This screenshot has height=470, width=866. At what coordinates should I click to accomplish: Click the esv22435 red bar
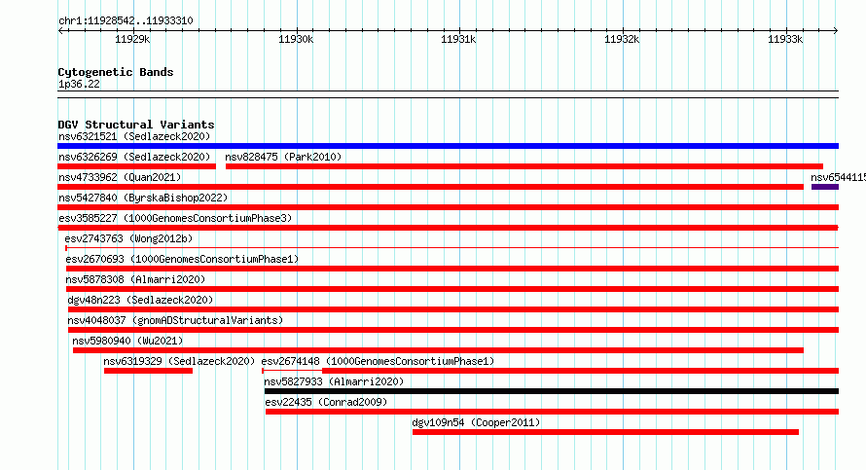(553, 412)
